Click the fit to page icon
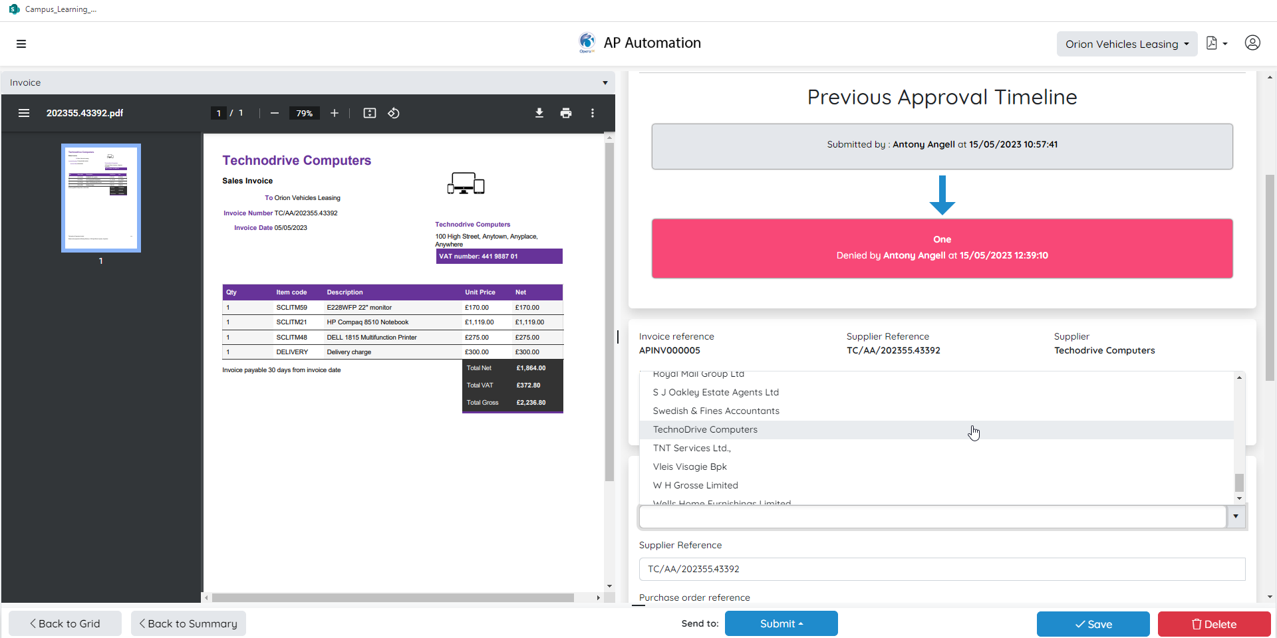The height and width of the screenshot is (638, 1277). point(370,113)
